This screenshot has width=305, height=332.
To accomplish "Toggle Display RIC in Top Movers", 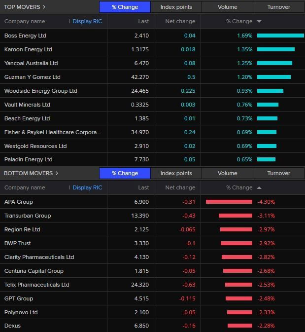I will point(87,21).
